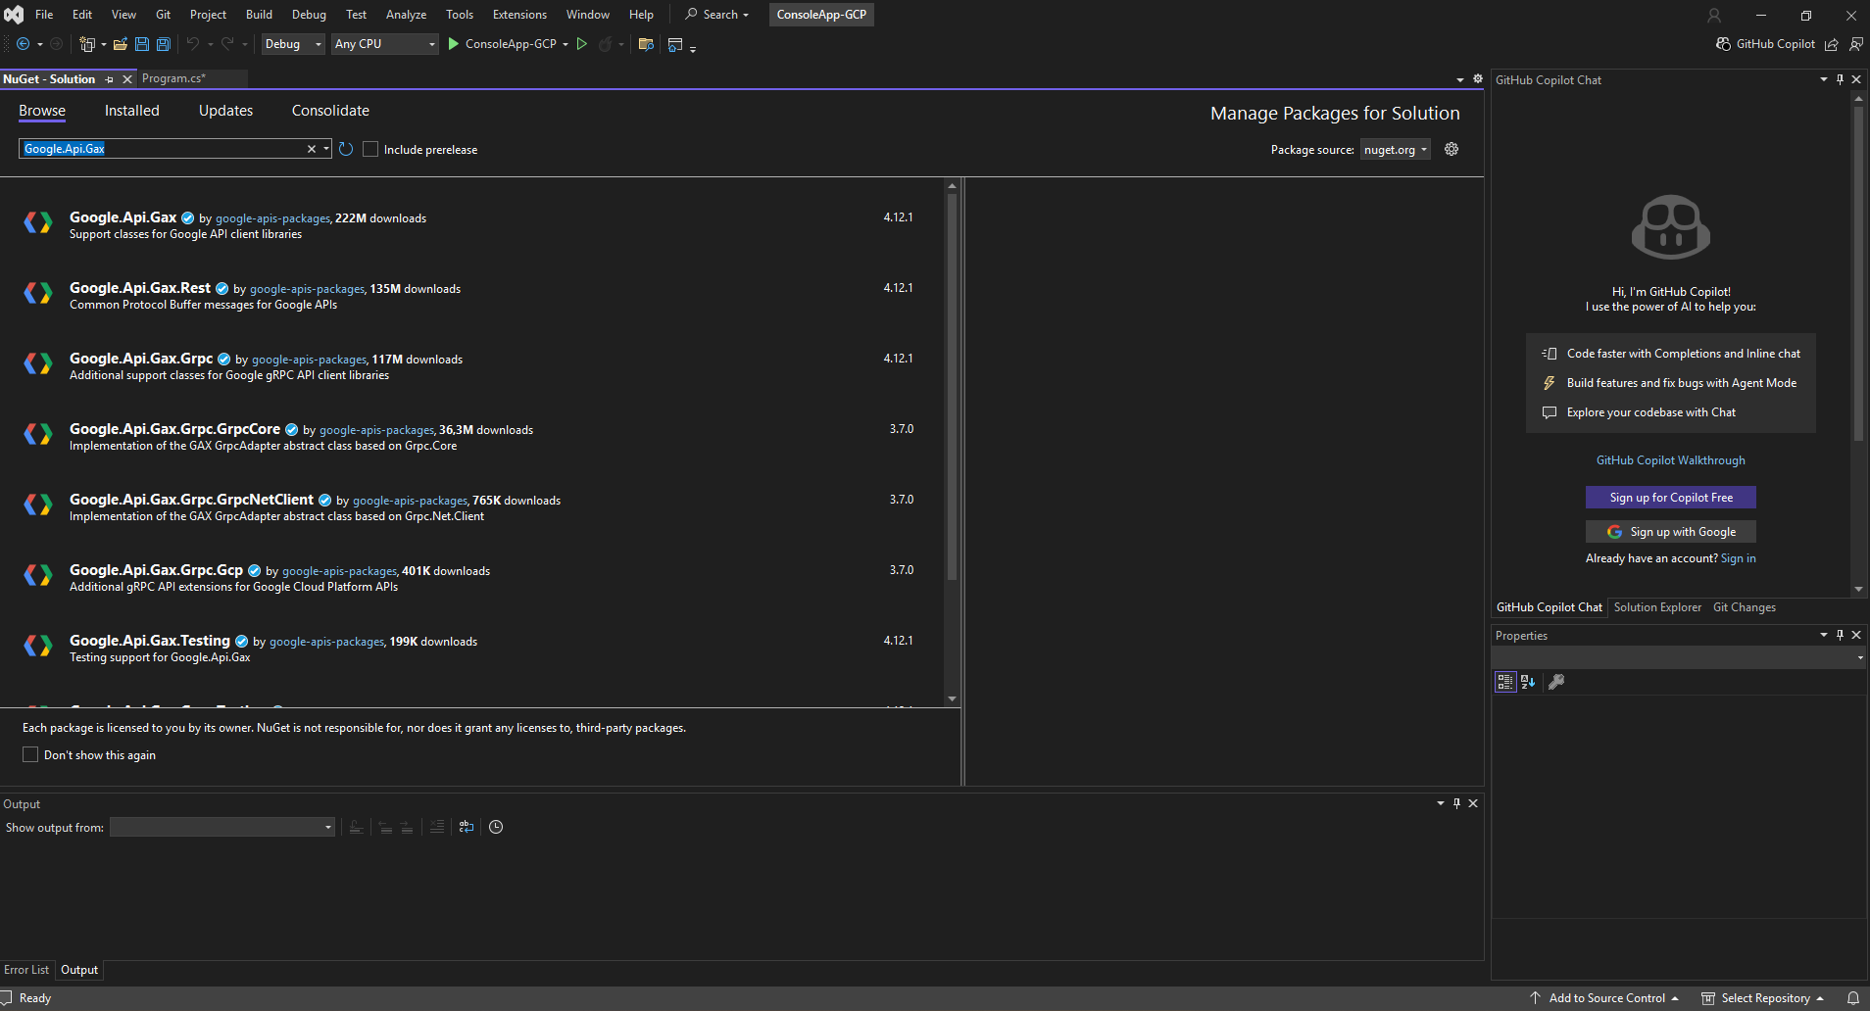Viewport: 1870px width, 1011px height.
Task: Expand the Any CPU platform dropdown
Action: [x=384, y=44]
